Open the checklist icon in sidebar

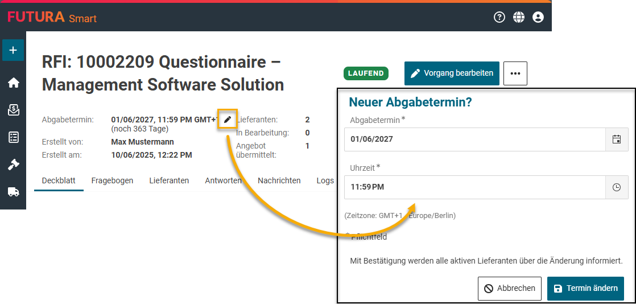(13, 137)
